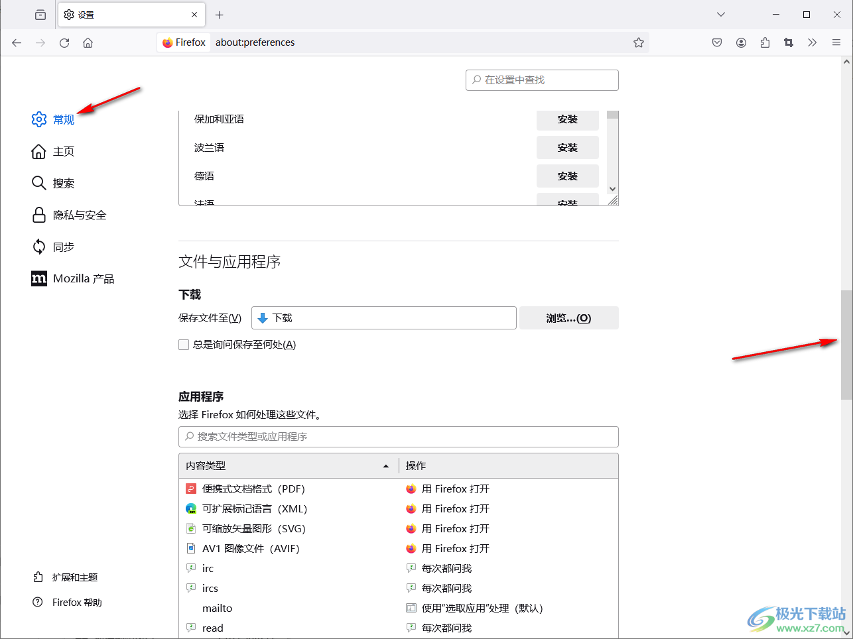Install 保加利亚语 language
The height and width of the screenshot is (639, 853).
[568, 119]
